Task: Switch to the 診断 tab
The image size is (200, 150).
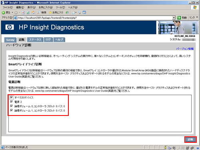Action: point(22,40)
